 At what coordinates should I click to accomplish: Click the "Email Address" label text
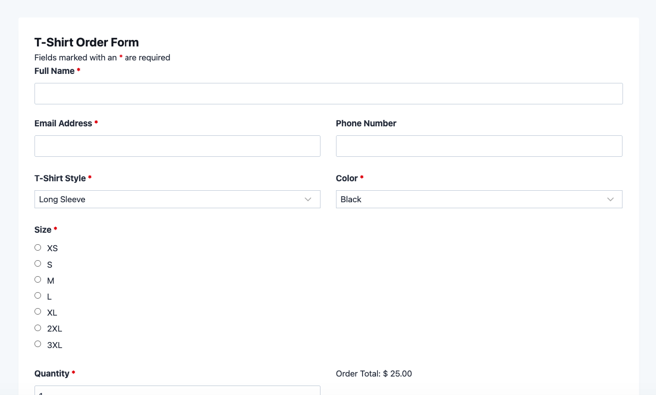click(x=63, y=123)
